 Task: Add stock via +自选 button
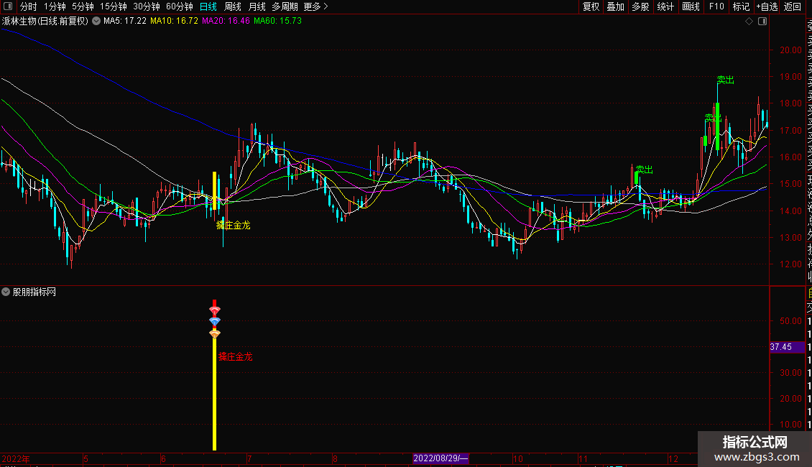[x=767, y=6]
